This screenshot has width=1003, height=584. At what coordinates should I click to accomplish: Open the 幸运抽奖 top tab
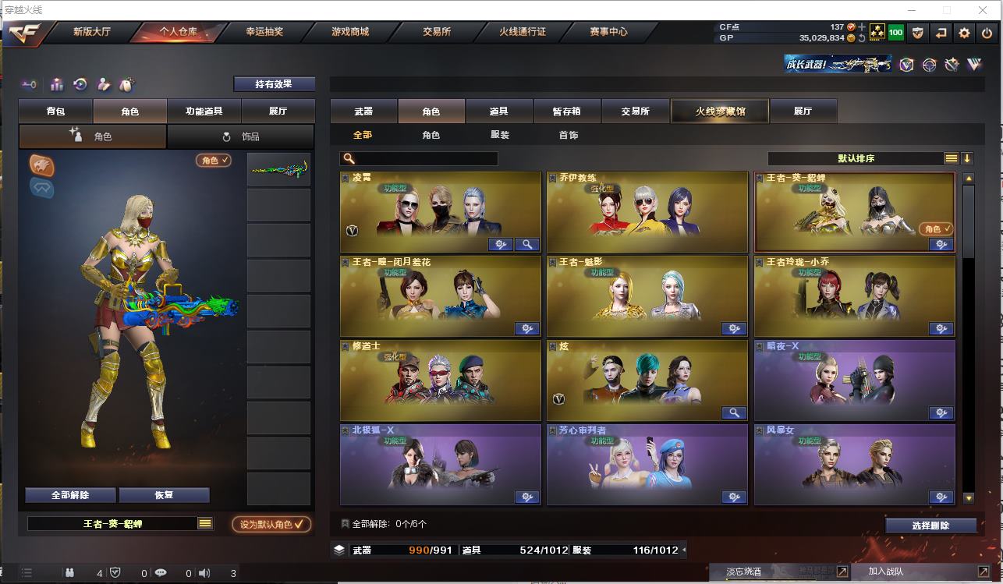264,32
